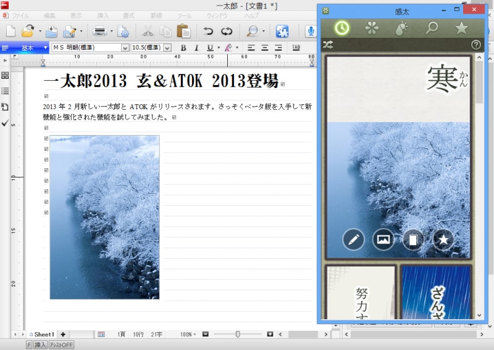This screenshot has height=350, width=494.
Task: Open a file using the folder icon
Action: pos(28,31)
